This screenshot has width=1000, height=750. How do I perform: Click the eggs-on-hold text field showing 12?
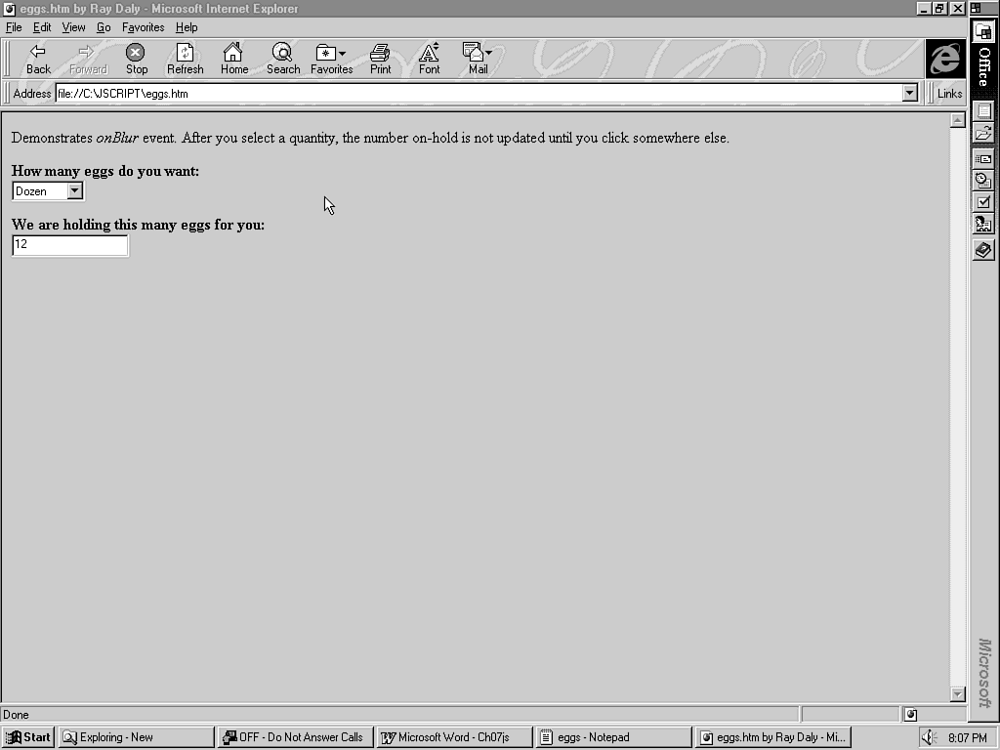coord(70,245)
